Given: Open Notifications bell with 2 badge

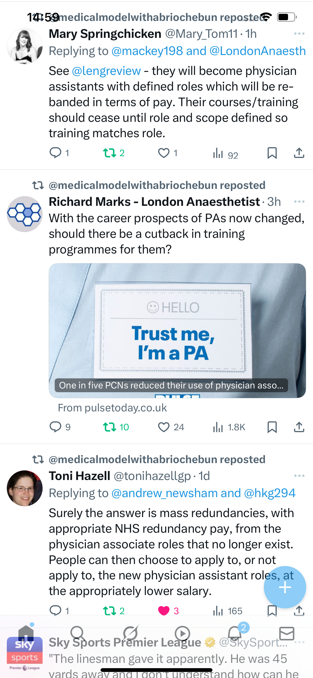Looking at the screenshot, I should 235,633.
